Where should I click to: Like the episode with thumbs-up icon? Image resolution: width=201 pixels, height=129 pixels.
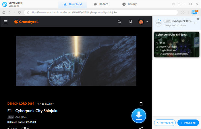(9, 128)
